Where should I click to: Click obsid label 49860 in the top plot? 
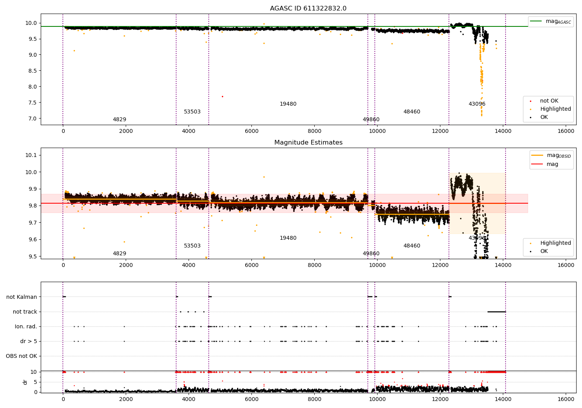371,120
